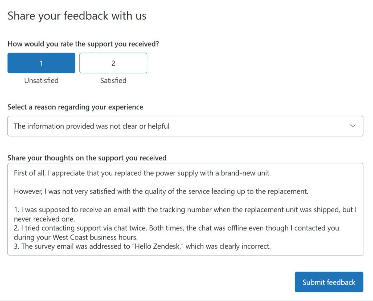Click 'Select a reason regarding your experience' label
Image resolution: width=373 pixels, height=301 pixels.
[75, 107]
